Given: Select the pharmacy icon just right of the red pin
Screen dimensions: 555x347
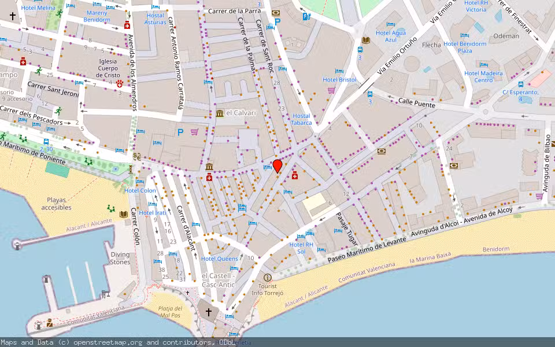Looking at the screenshot, I should (x=294, y=175).
